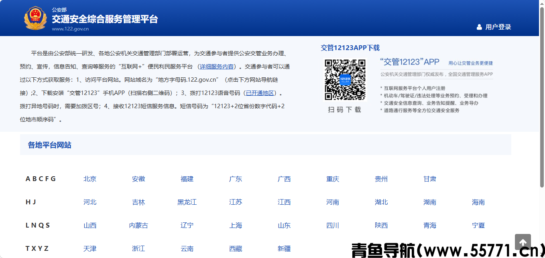Image resolution: width=545 pixels, height=258 pixels.
Task: Select the 辽宁 province link
Action: click(x=187, y=226)
